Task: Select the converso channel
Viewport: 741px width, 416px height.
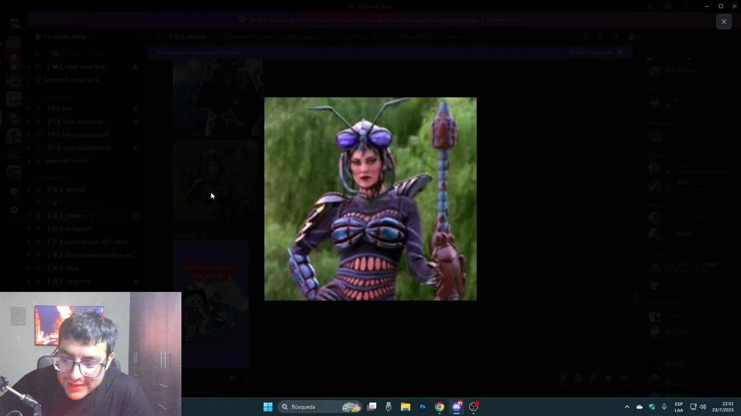Action: click(86, 281)
